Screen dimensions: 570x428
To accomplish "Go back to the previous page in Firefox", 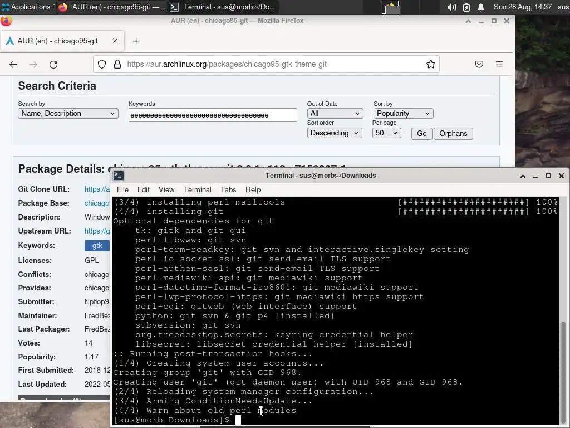I will pos(13,65).
